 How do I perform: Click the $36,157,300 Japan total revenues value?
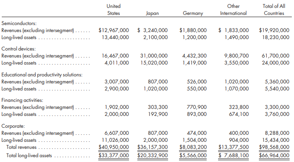[152, 147]
